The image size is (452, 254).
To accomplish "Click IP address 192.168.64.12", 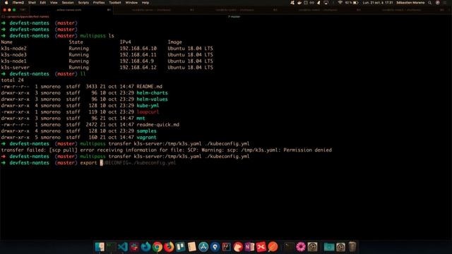I will coord(138,68).
